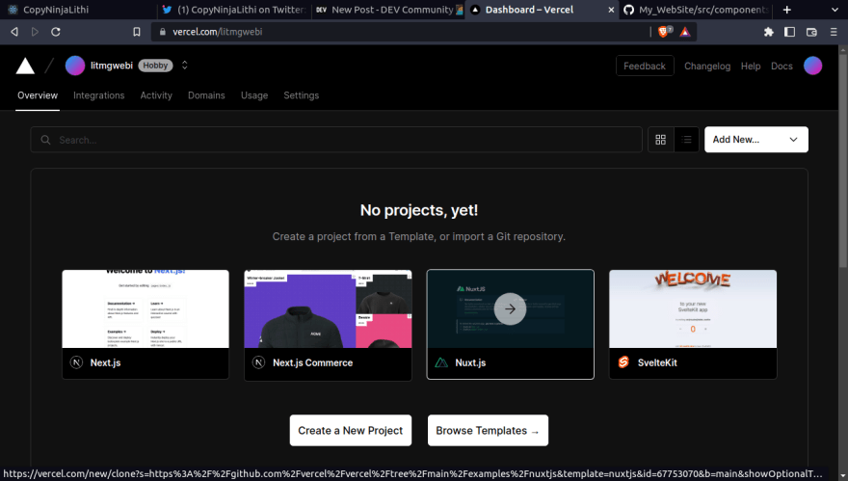Go back with the browser back arrow
The height and width of the screenshot is (481, 848).
[14, 32]
